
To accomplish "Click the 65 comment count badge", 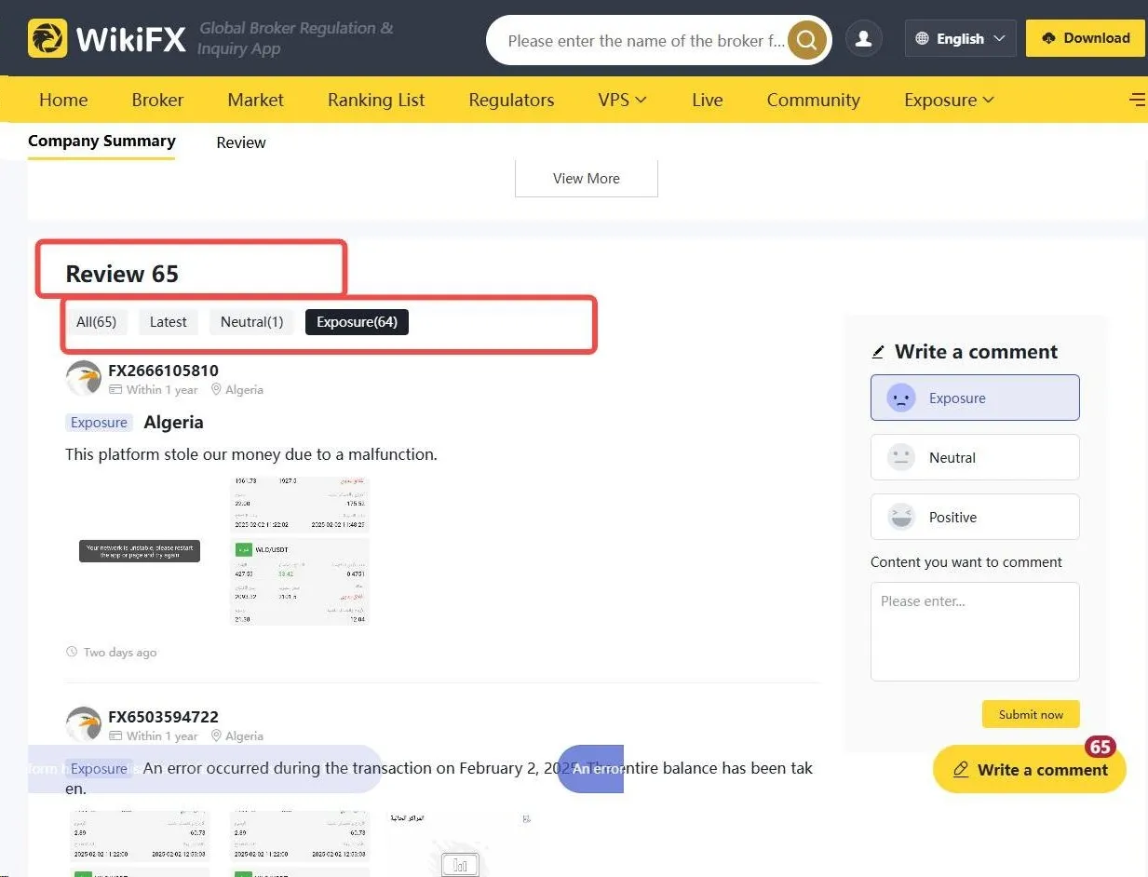I will (1101, 747).
